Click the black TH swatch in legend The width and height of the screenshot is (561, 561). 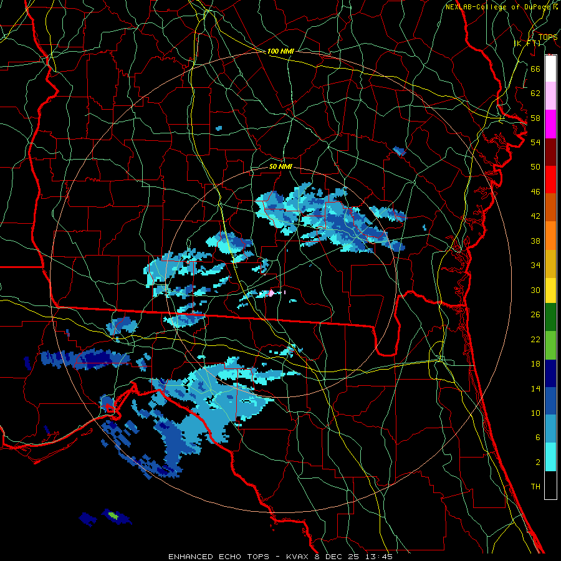point(550,485)
